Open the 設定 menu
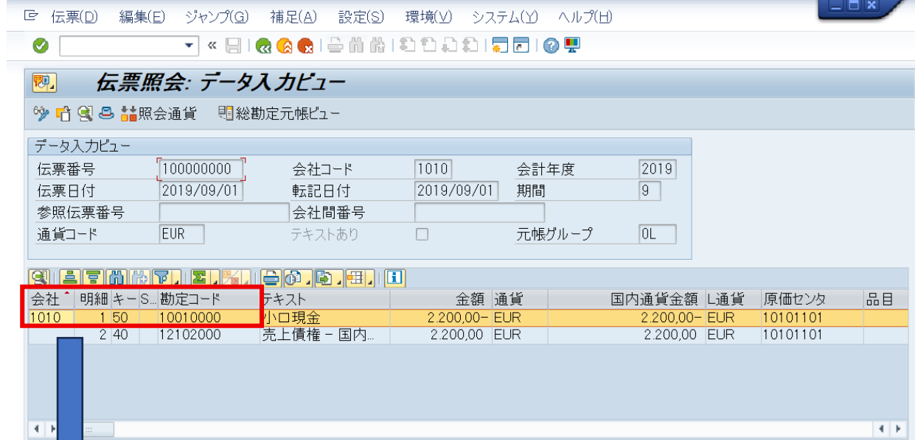Viewport: 915px width, 440px height. [361, 16]
